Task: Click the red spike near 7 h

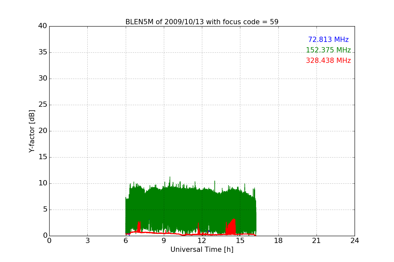Action: 139,227
